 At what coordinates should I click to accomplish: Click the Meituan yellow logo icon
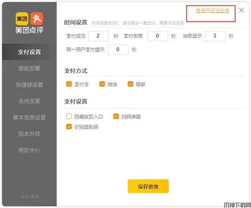tap(22, 18)
